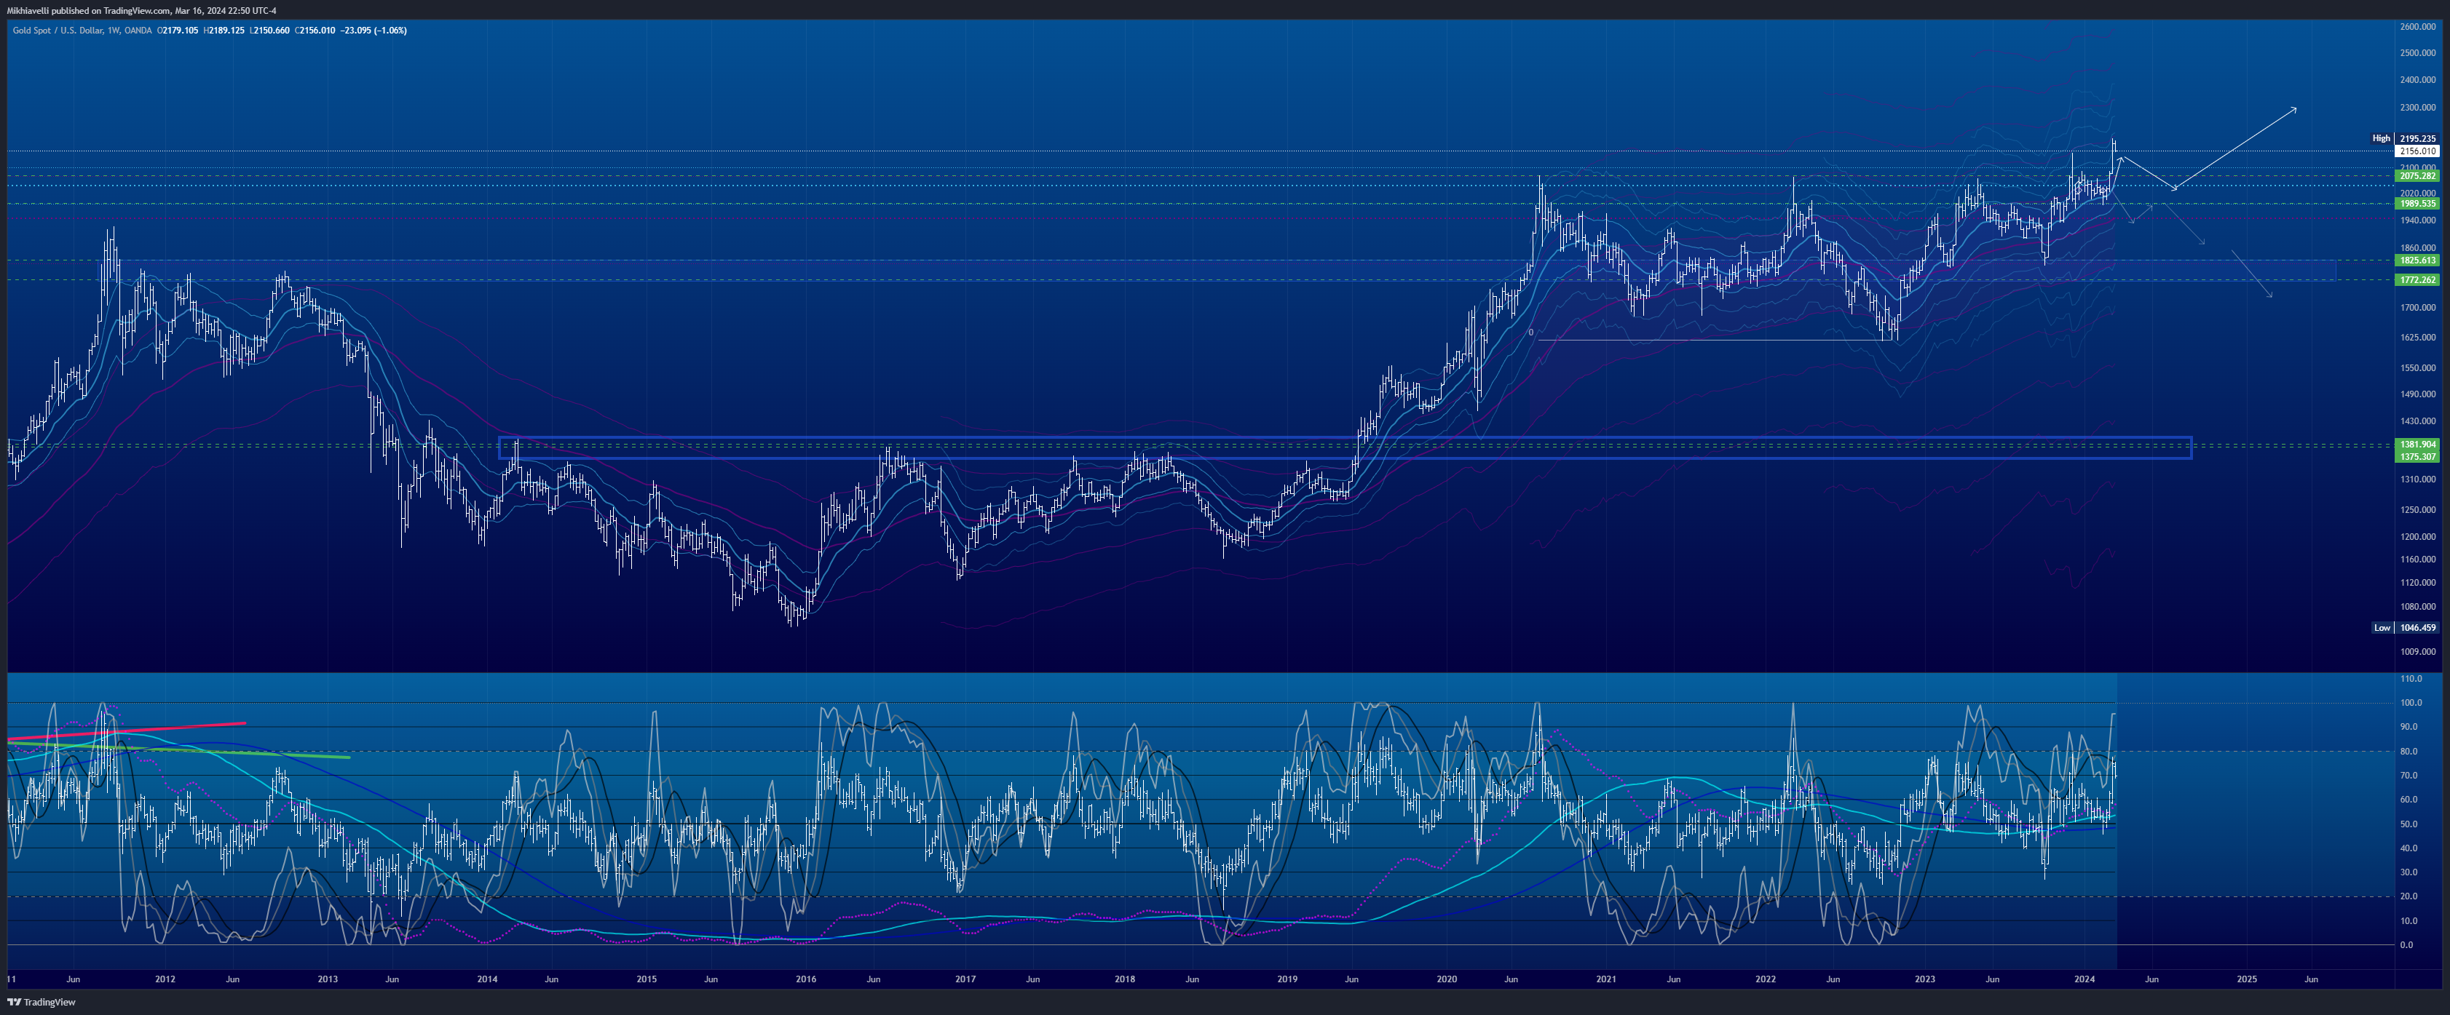Click the 2024 label on the time axis
This screenshot has height=1015, width=2450.
click(x=2084, y=979)
